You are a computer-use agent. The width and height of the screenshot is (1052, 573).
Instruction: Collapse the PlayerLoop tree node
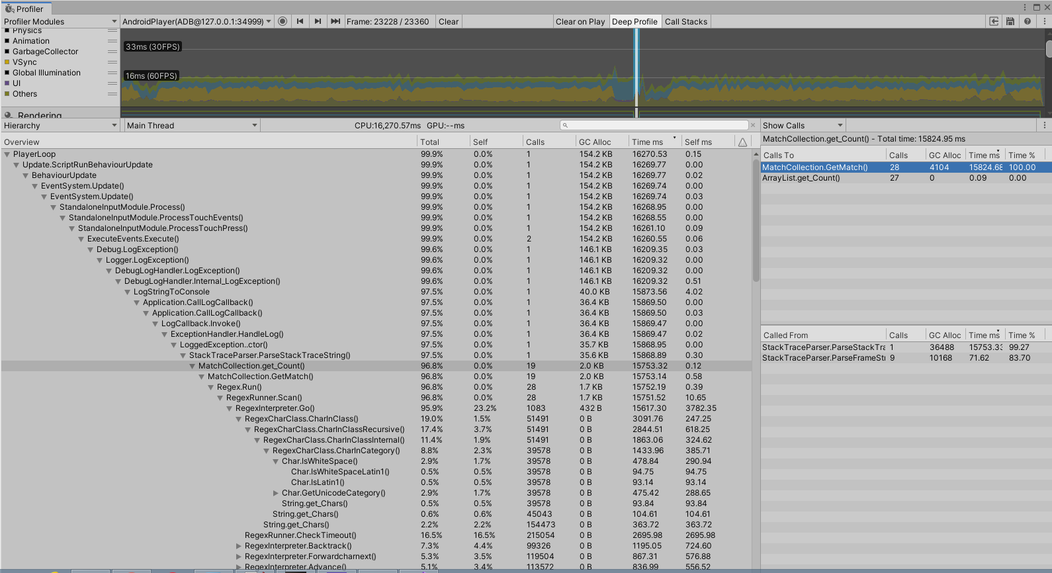[7, 154]
